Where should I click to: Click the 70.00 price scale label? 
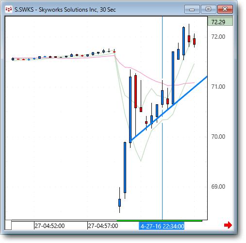(218, 137)
